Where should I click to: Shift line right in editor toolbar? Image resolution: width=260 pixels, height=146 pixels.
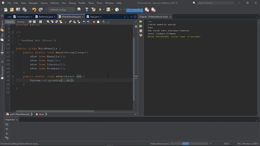pos(88,22)
